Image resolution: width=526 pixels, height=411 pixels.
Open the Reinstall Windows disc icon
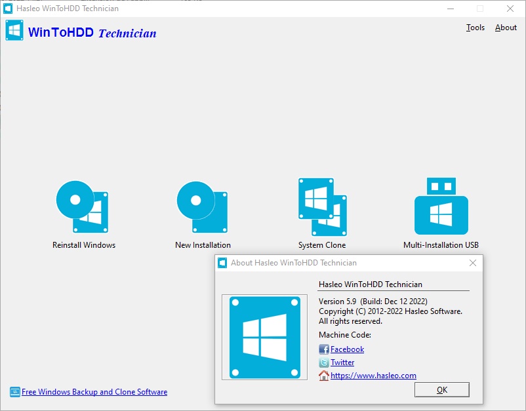[x=82, y=207]
